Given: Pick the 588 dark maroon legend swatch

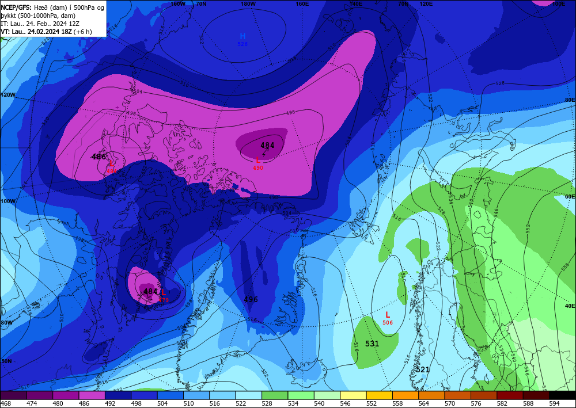Looking at the screenshot, I should [536, 395].
